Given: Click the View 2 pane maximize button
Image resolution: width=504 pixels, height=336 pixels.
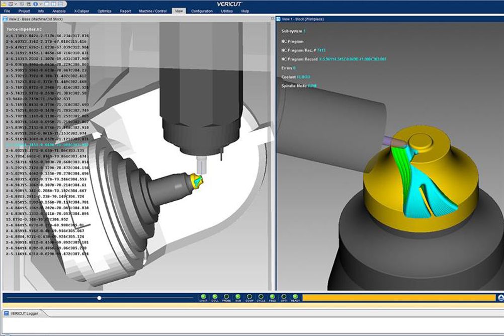Looking at the screenshot, I should click(273, 19).
